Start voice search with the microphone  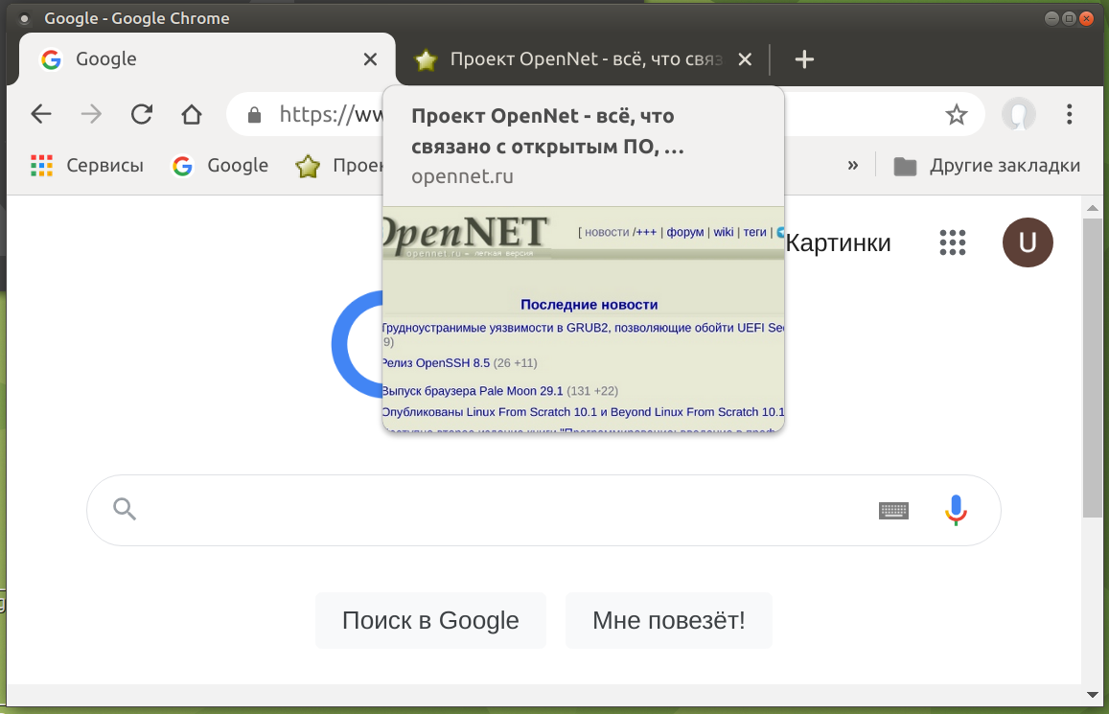click(956, 510)
